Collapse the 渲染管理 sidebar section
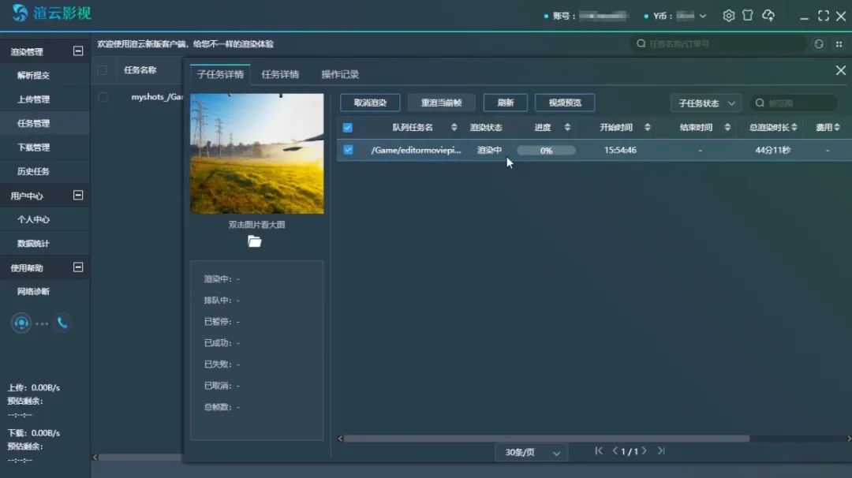This screenshot has width=852, height=478. (78, 51)
